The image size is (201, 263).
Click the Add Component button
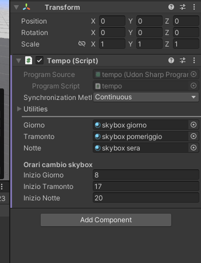(106, 220)
